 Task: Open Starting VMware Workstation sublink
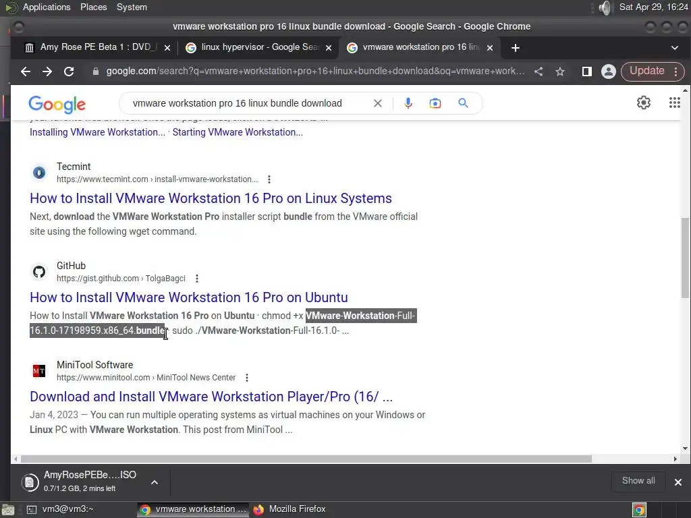point(238,132)
